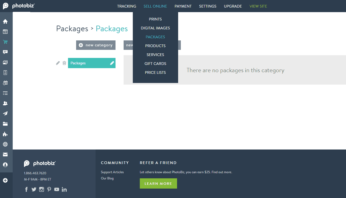Open the Pinterest icon in footer
The height and width of the screenshot is (198, 346).
pyautogui.click(x=49, y=189)
